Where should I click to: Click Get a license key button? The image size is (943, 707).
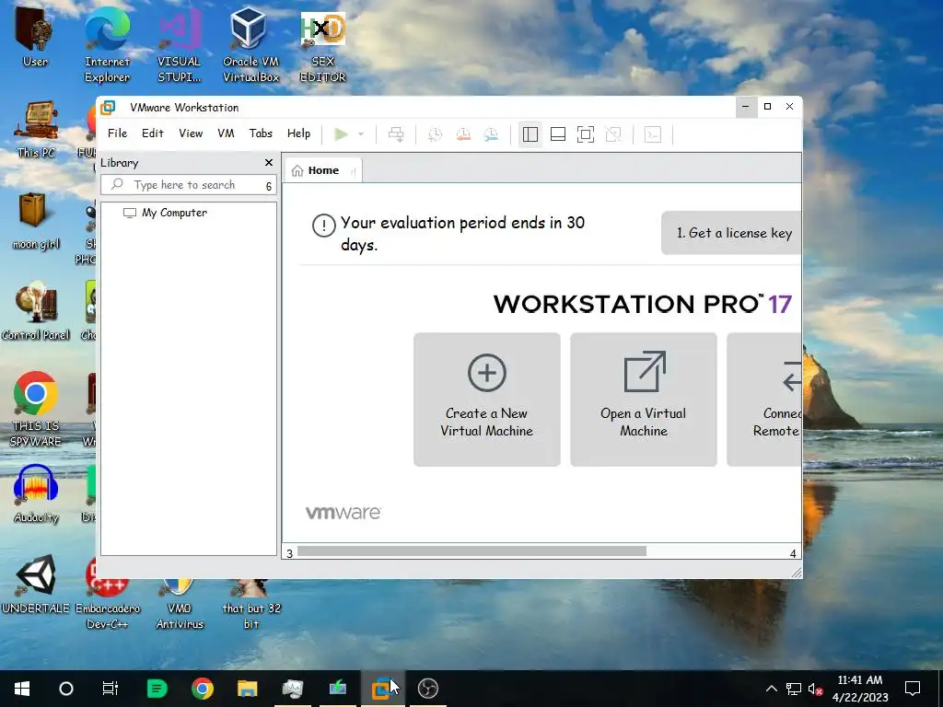click(x=731, y=233)
